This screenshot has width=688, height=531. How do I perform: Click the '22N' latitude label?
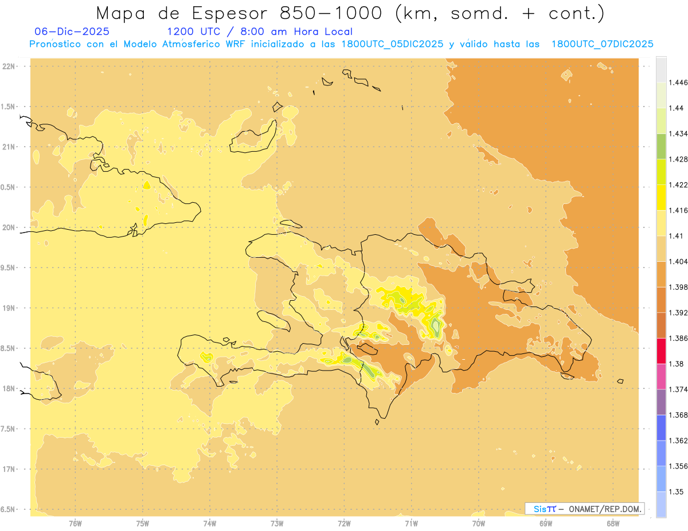pyautogui.click(x=10, y=66)
